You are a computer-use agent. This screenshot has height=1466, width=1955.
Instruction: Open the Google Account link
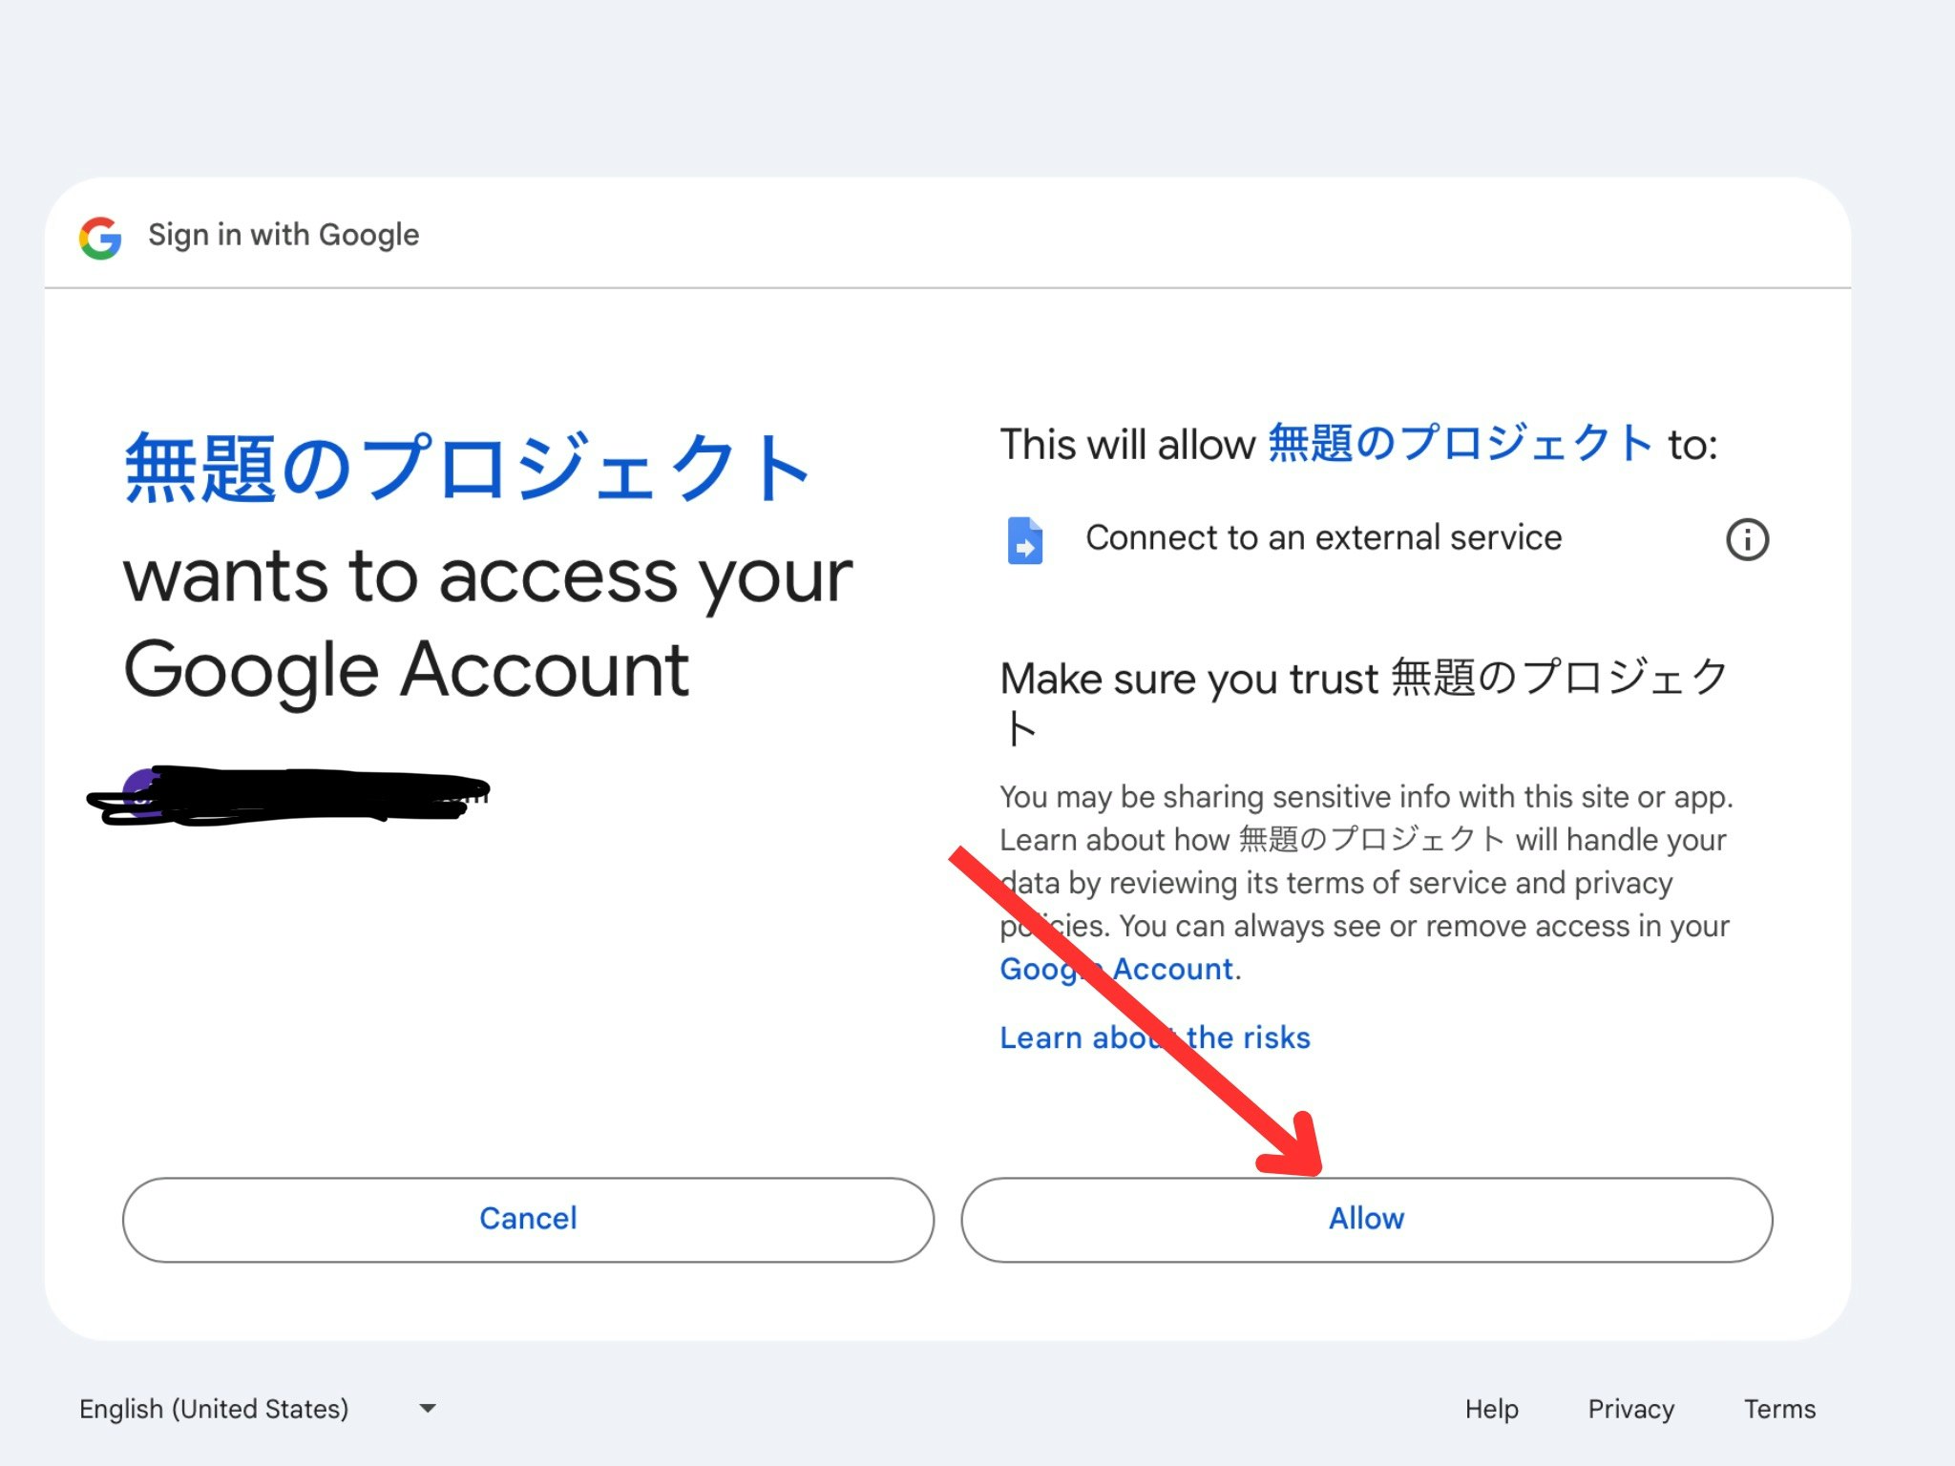(x=1174, y=970)
